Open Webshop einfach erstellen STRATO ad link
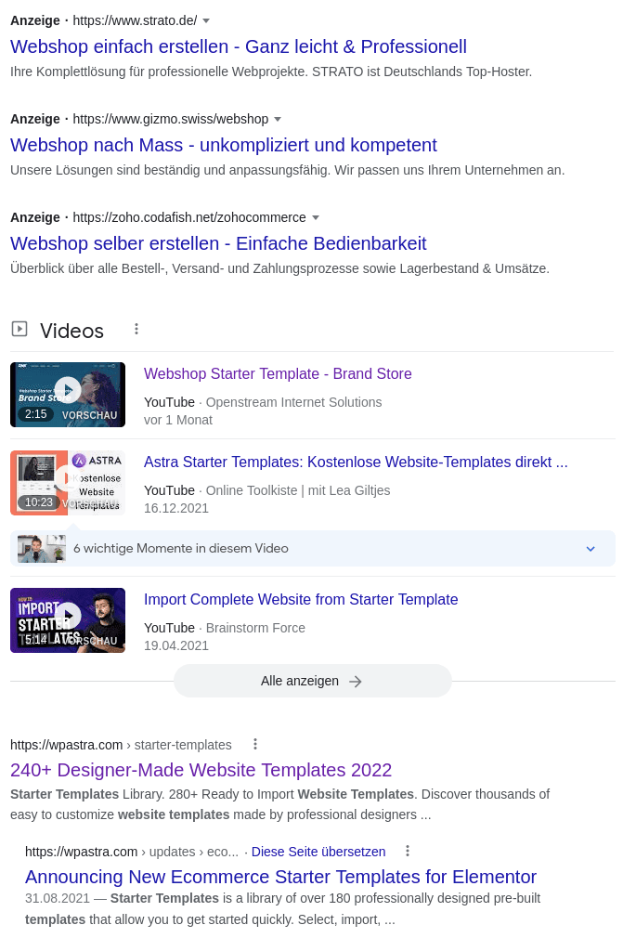 239,46
